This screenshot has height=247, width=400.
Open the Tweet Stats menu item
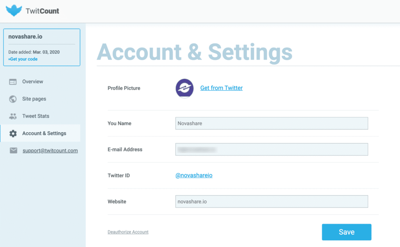pyautogui.click(x=36, y=116)
